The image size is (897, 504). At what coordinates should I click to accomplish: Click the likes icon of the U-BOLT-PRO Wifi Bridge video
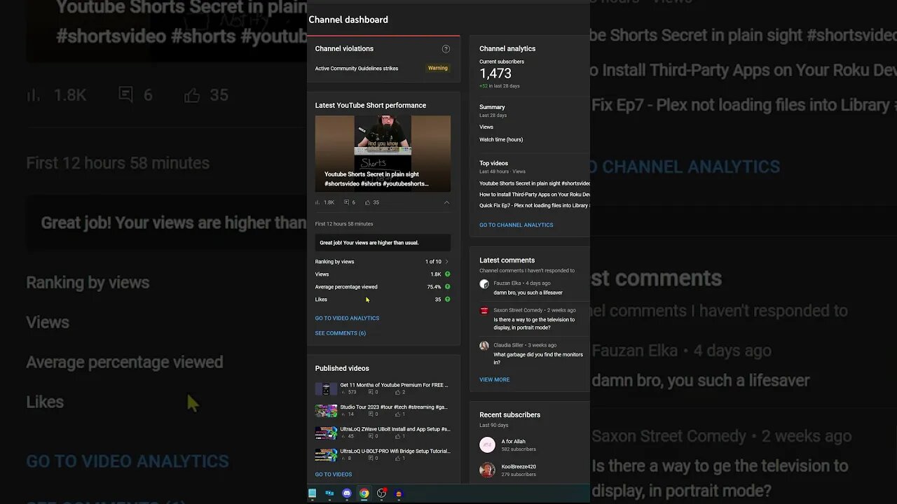397,458
